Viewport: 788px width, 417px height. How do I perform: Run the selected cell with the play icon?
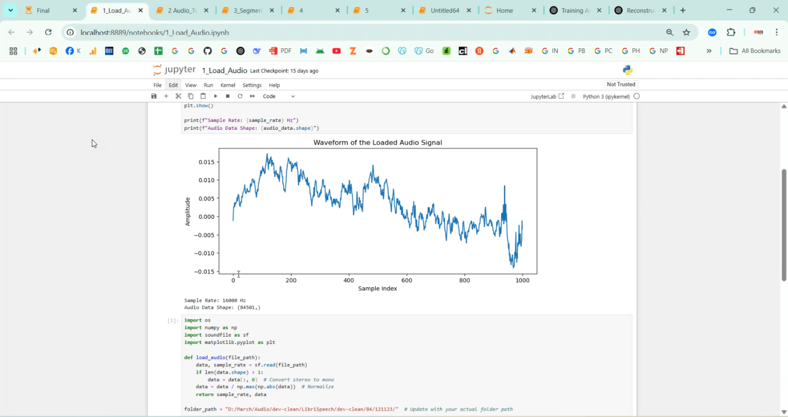tap(215, 96)
